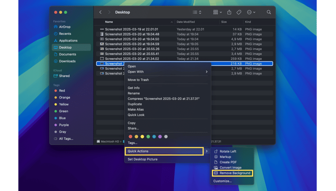
Task: Click the Share toolbar icon
Action: click(229, 12)
